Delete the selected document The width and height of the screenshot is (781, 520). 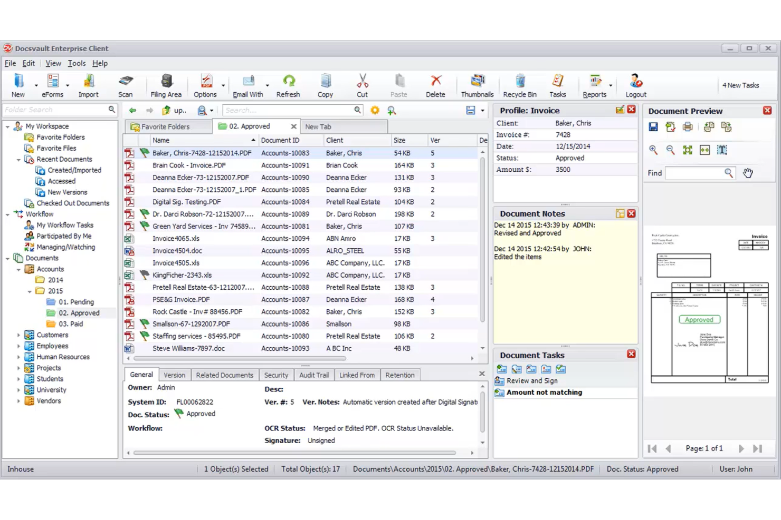435,85
